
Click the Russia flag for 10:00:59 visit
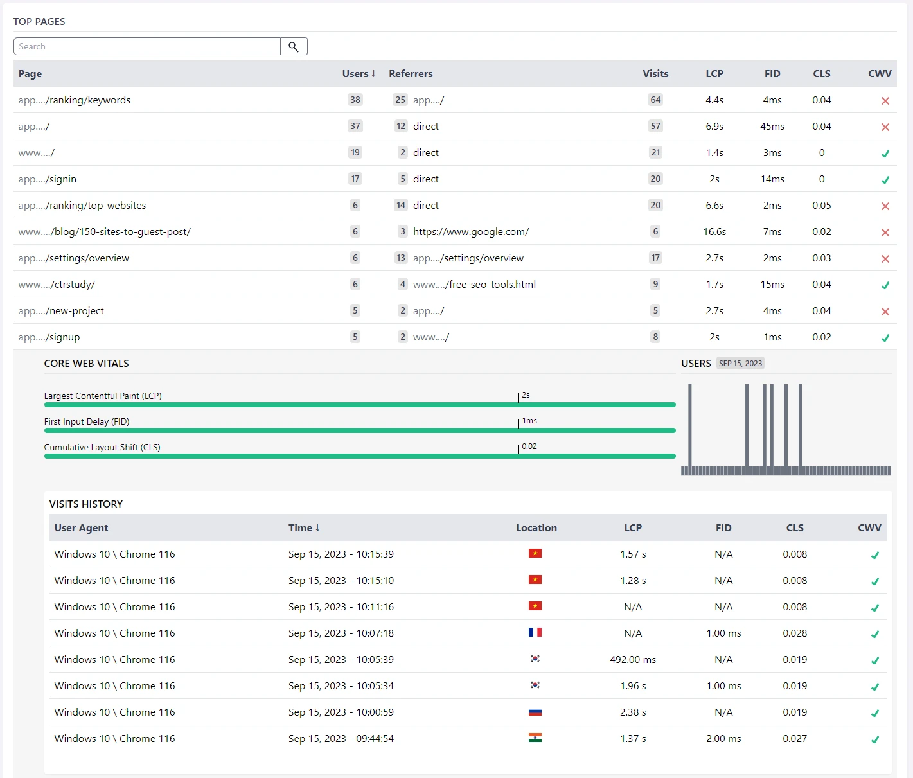click(535, 712)
